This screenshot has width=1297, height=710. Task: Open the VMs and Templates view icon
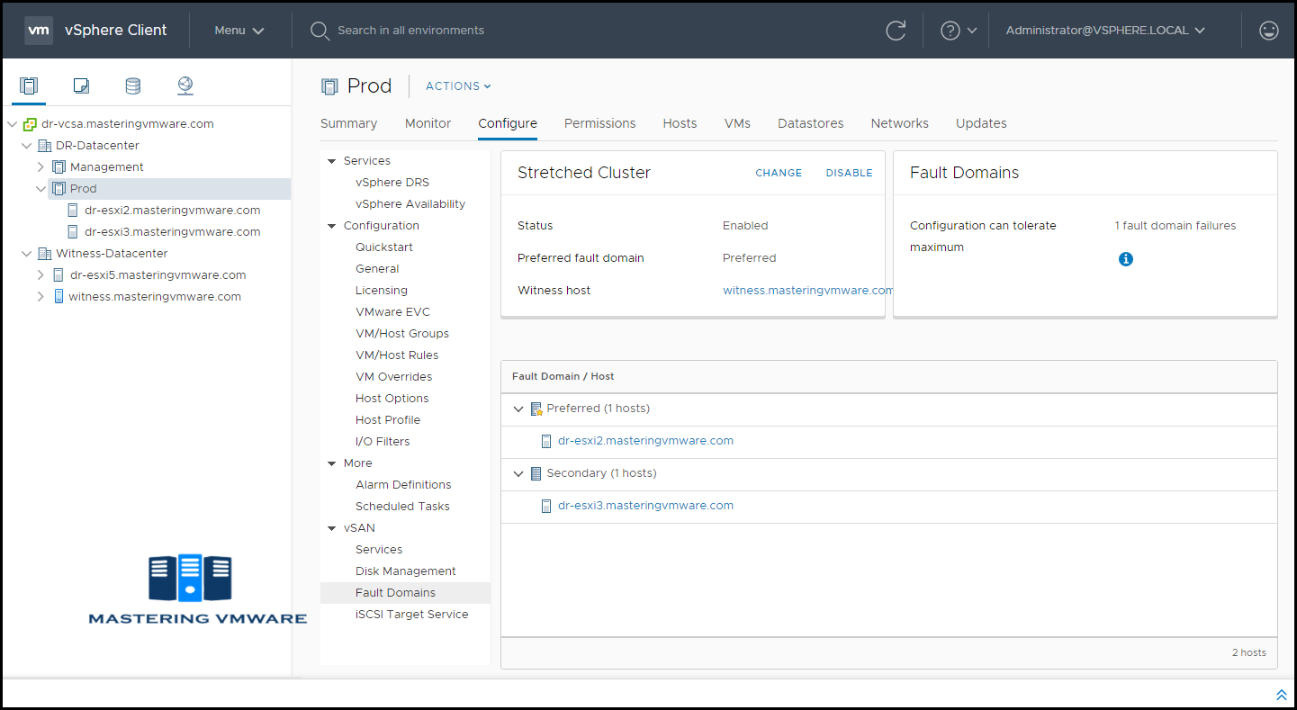pos(81,86)
